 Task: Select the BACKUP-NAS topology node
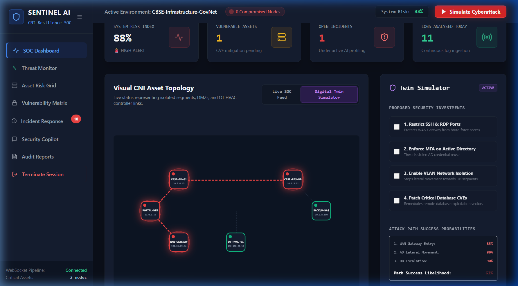click(321, 211)
